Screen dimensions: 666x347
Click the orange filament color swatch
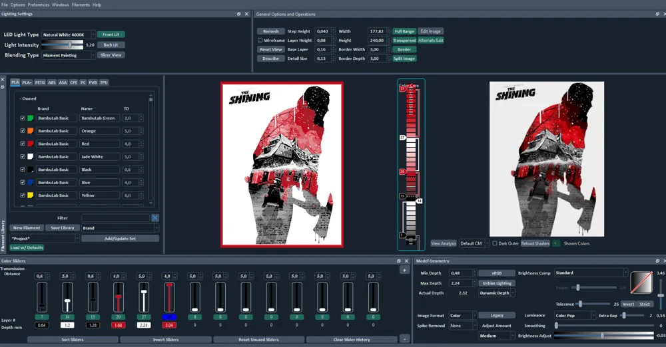30,131
